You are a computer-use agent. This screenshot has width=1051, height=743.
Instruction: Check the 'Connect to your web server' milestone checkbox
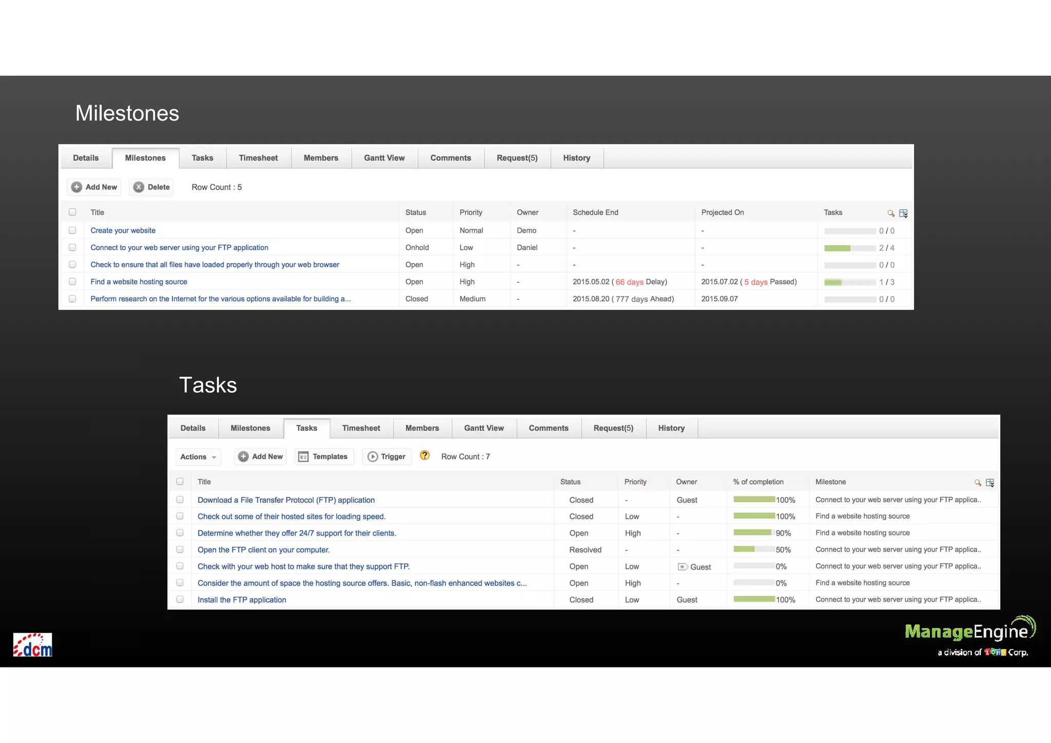(72, 247)
